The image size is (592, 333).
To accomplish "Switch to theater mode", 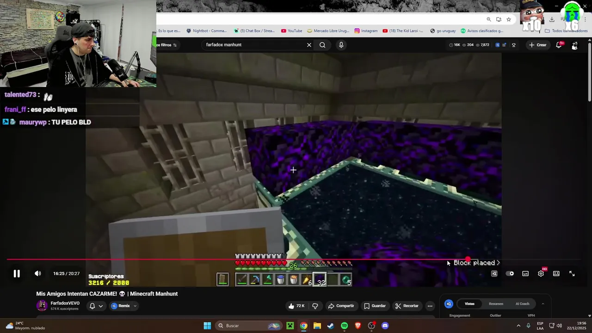I will point(556,273).
